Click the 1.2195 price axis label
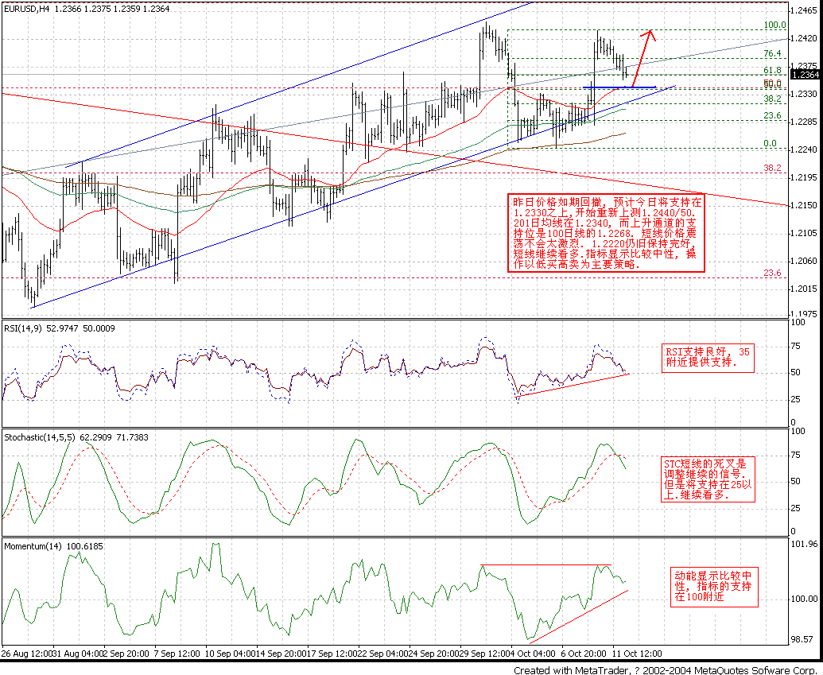 point(804,177)
